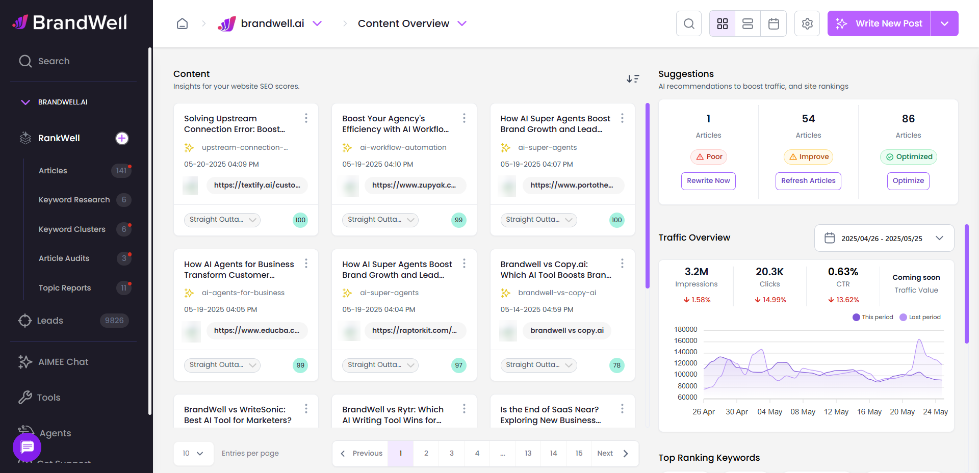Click the Optimize button
The image size is (979, 473).
908,181
